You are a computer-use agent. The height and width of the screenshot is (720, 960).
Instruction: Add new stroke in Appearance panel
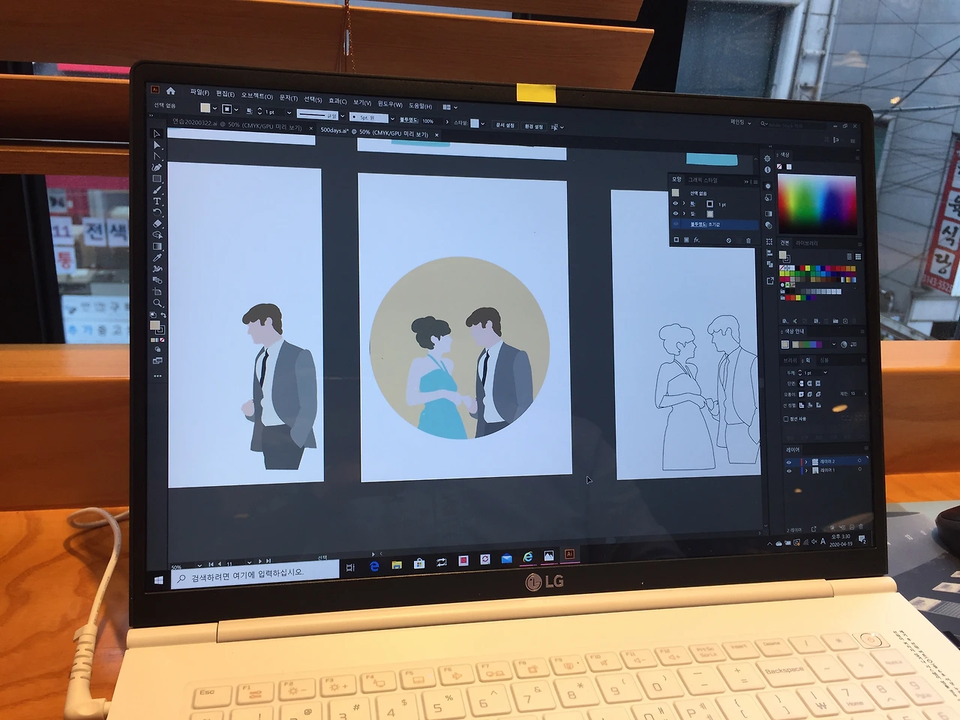point(676,240)
